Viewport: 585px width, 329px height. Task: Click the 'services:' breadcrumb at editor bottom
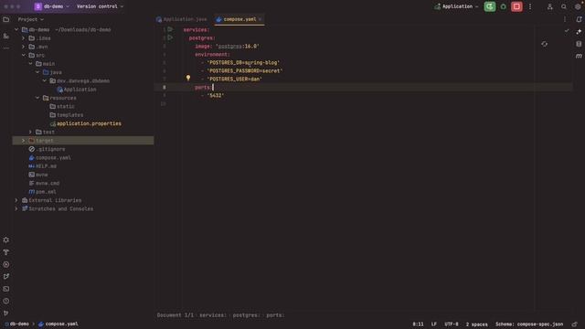(213, 315)
